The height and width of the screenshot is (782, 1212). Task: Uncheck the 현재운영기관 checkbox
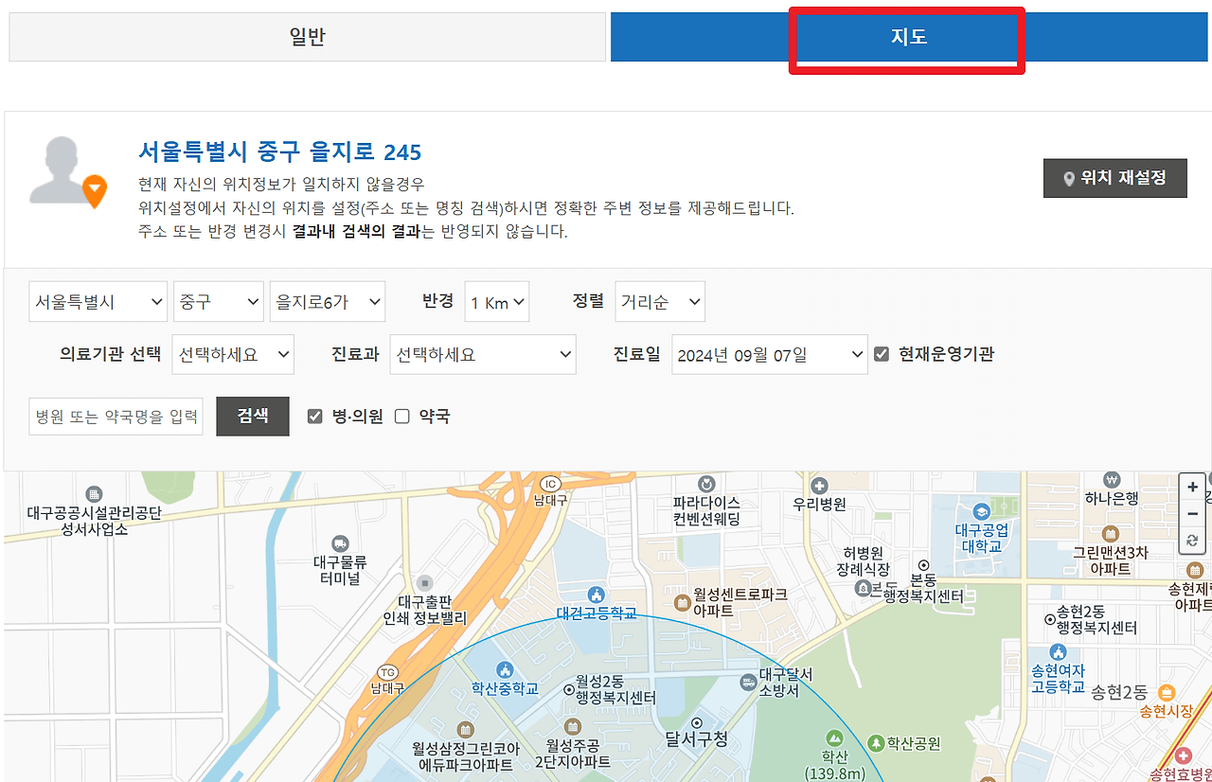click(882, 354)
